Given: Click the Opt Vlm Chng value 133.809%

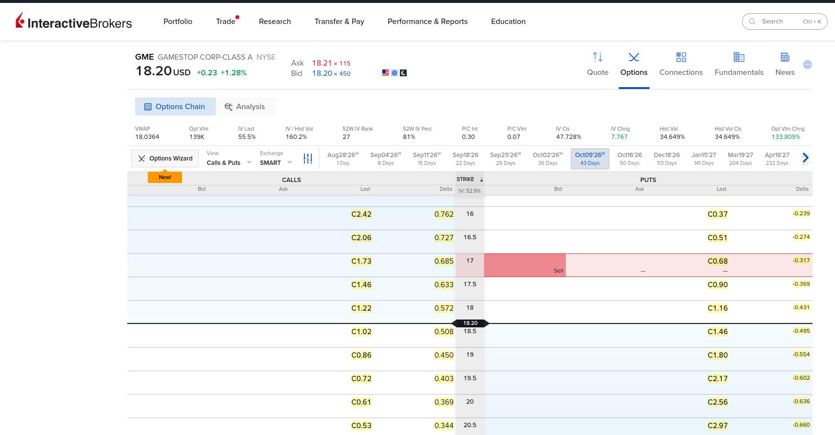Looking at the screenshot, I should pyautogui.click(x=786, y=137).
